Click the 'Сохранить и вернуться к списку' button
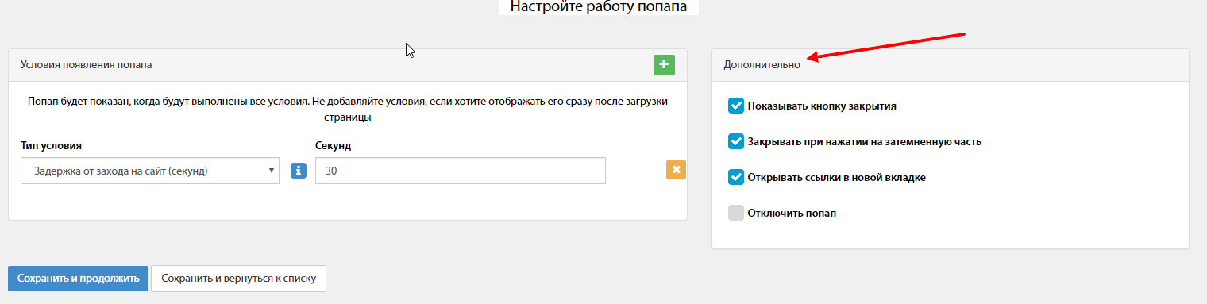This screenshot has height=304, width=1207. (x=238, y=279)
